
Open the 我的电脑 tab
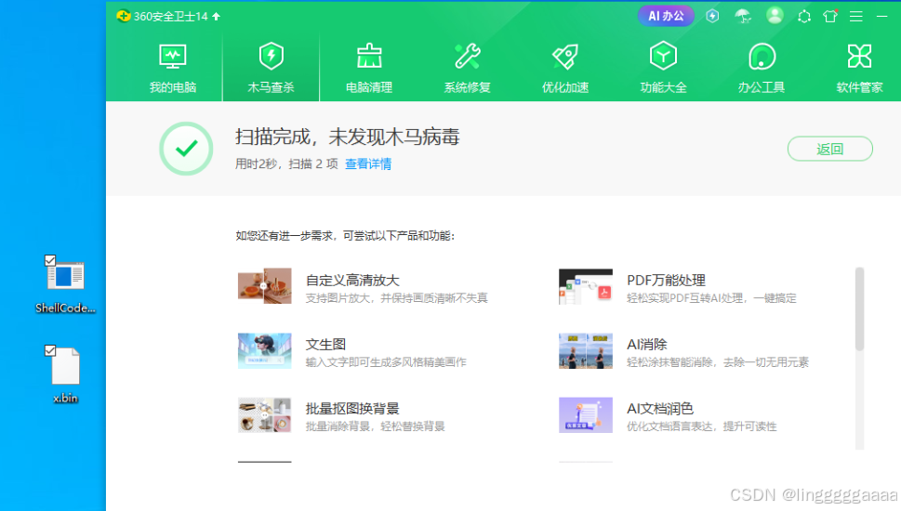point(172,68)
